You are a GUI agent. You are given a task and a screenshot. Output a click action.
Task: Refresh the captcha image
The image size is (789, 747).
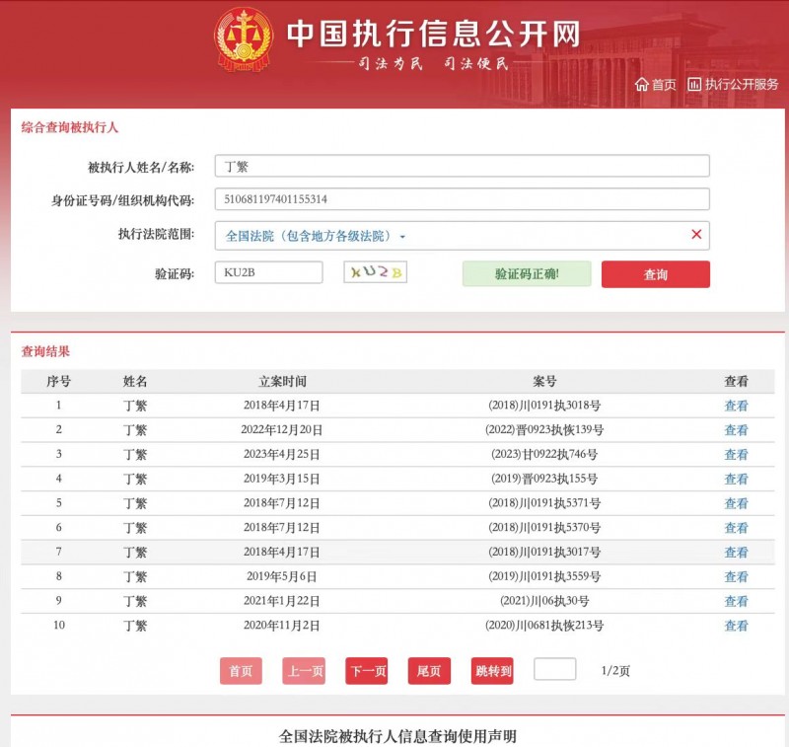pos(375,272)
